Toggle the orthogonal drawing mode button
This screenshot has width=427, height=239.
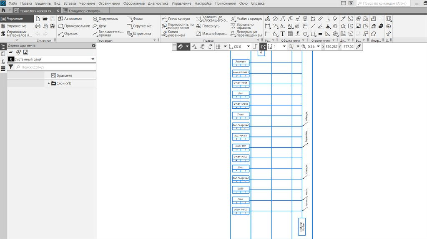click(255, 47)
